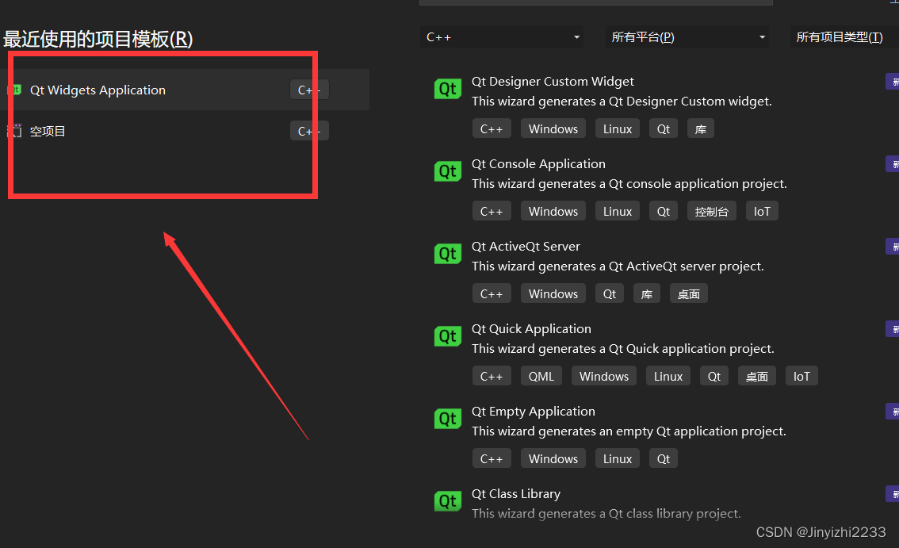This screenshot has height=548, width=899.
Task: Click Windows tag under Qt Quick Application
Action: pyautogui.click(x=604, y=377)
